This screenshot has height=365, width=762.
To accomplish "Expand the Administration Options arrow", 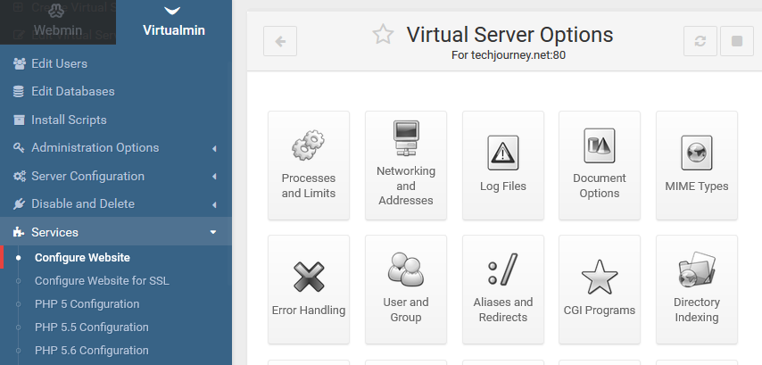I will point(214,149).
